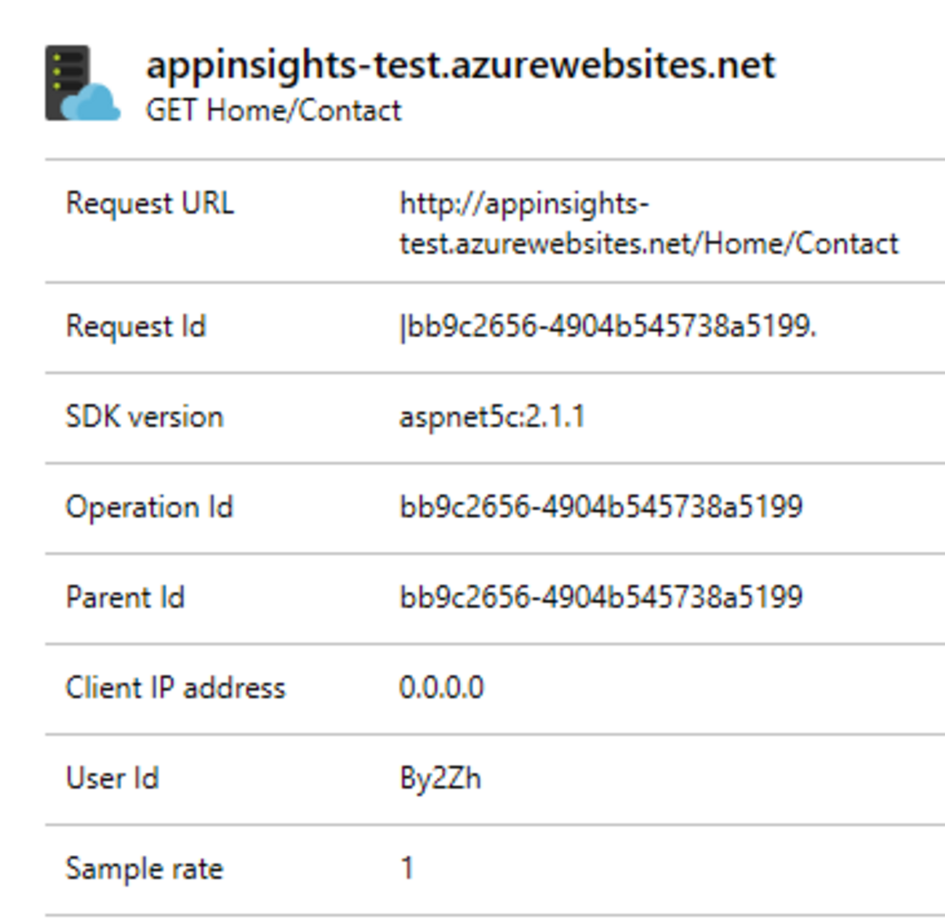Select the Operation Id label
945x924 pixels.
tap(149, 507)
